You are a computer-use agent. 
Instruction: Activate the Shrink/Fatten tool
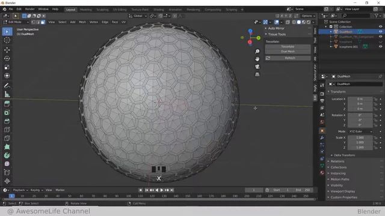[x=7, y=181]
